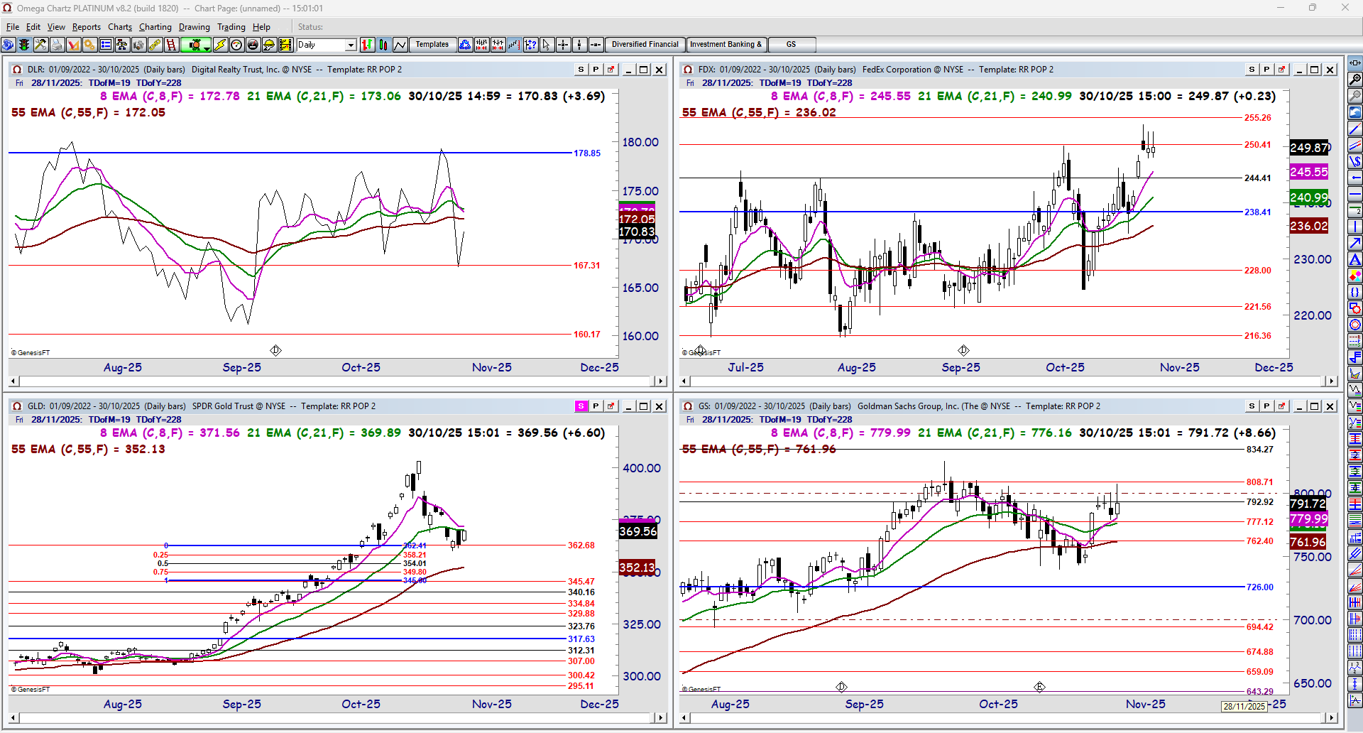Image resolution: width=1363 pixels, height=733 pixels.
Task: Click the Investment Banking & button
Action: tap(726, 45)
